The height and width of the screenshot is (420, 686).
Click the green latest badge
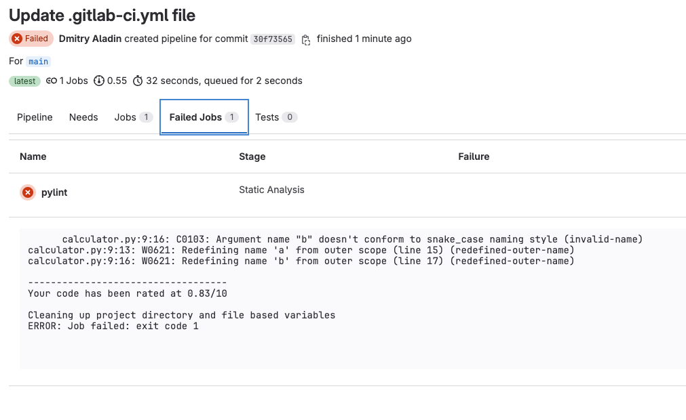(25, 81)
